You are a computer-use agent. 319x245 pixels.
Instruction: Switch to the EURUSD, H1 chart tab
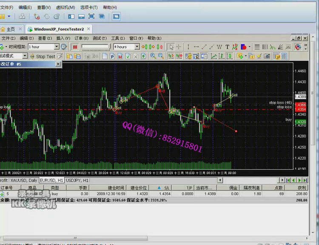click(51, 180)
